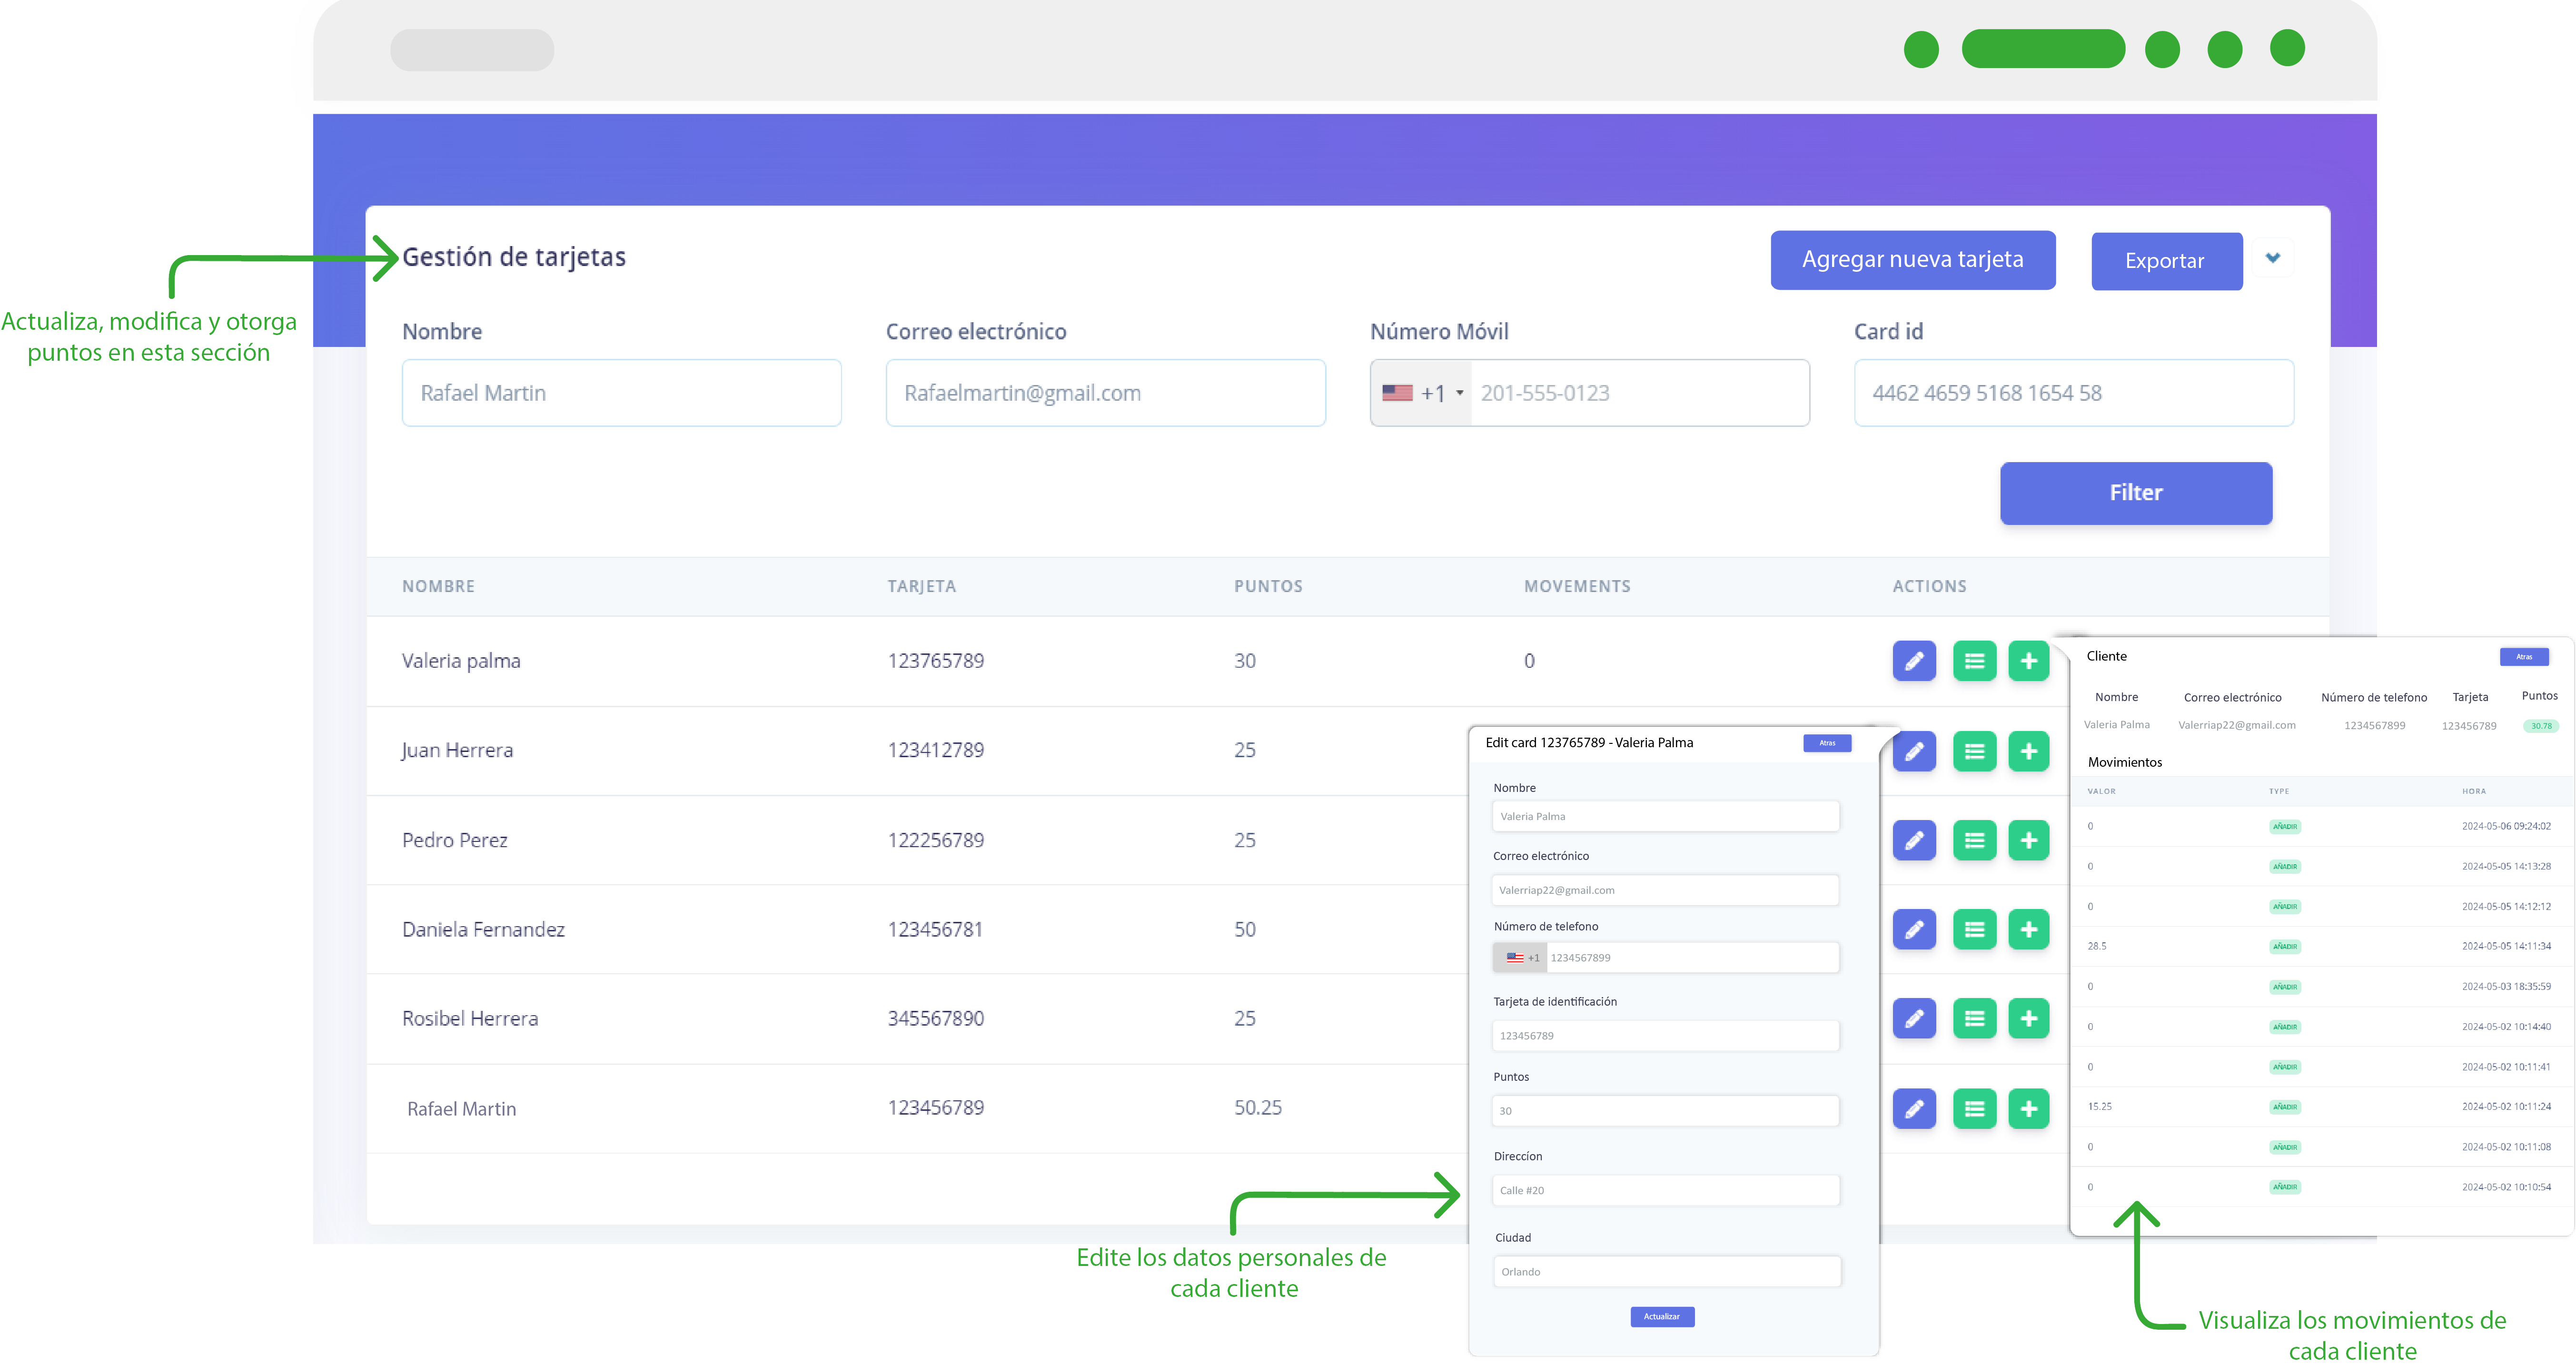2576x1364 pixels.
Task: Add points plus icon for Daniela Fernandez
Action: (x=2028, y=929)
